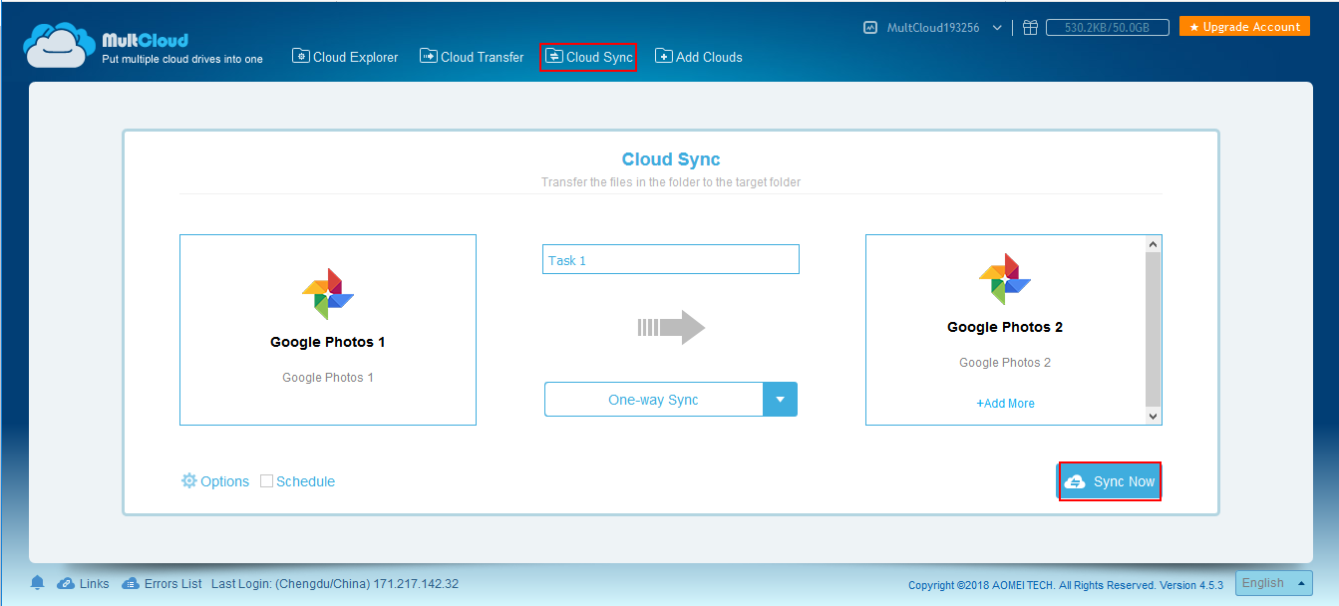Click the sync direction arrow icon
1339x606 pixels.
(671, 327)
